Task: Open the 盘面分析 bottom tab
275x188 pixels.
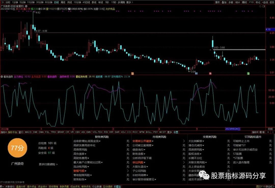Action: [x=21, y=186]
